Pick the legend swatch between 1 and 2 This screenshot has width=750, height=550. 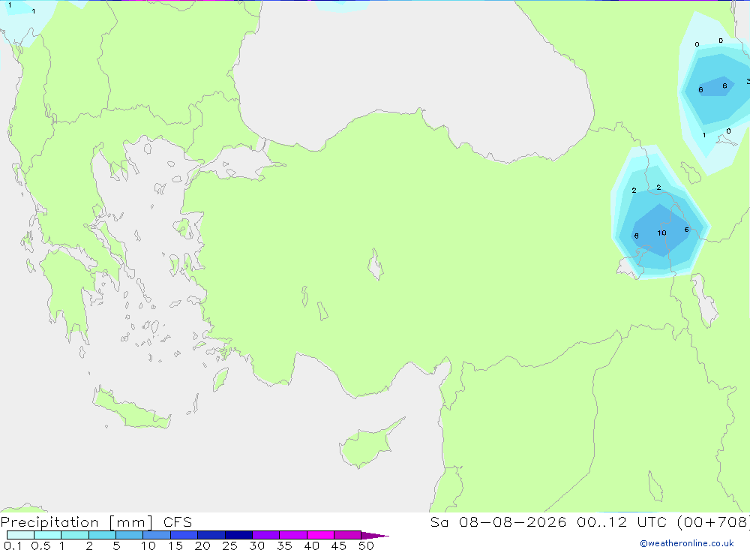(74, 535)
